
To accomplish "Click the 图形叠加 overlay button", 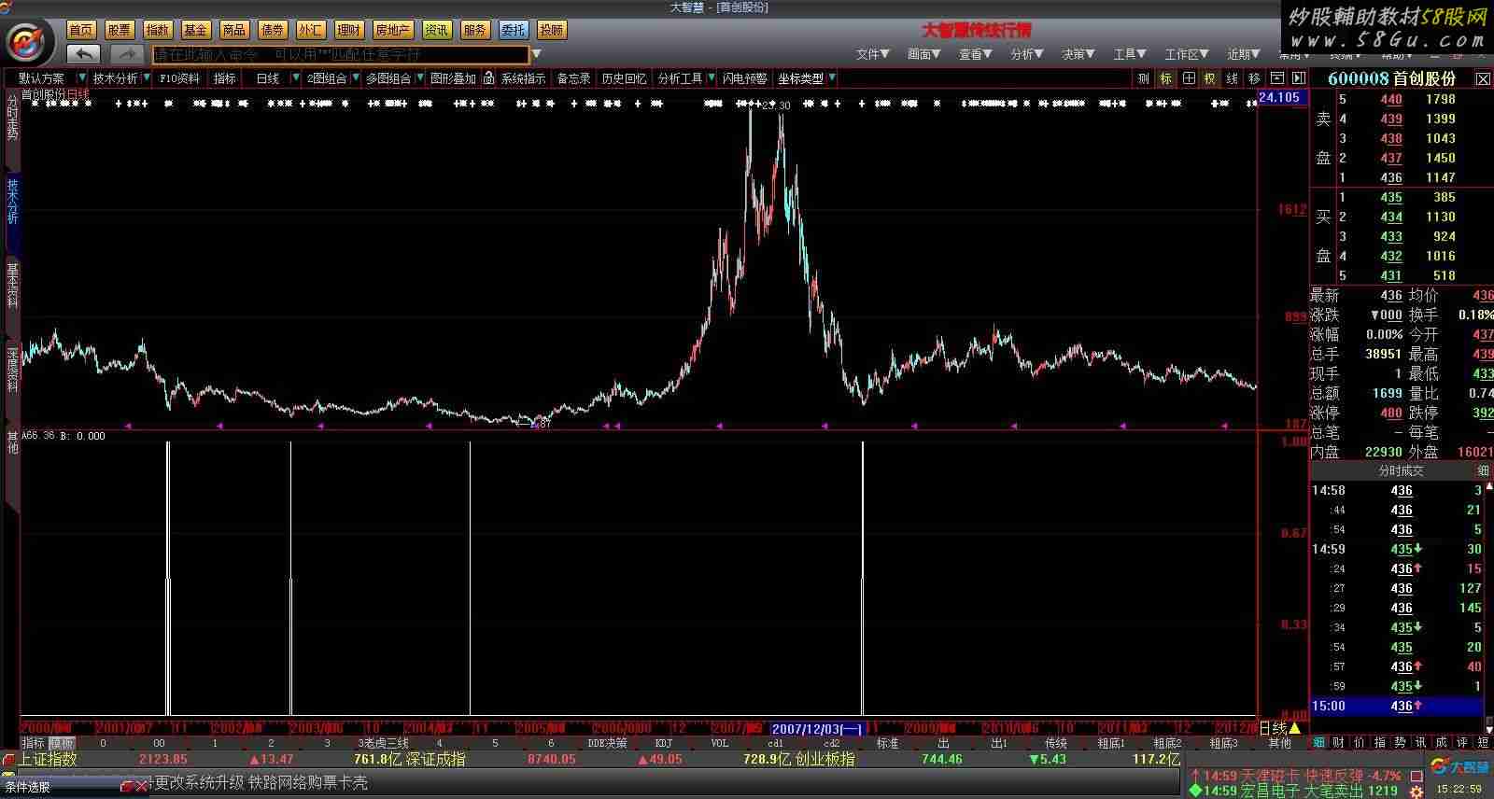I will 453,78.
